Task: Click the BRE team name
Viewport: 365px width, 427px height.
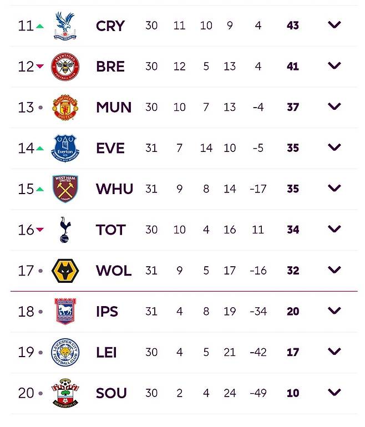Action: 110,67
